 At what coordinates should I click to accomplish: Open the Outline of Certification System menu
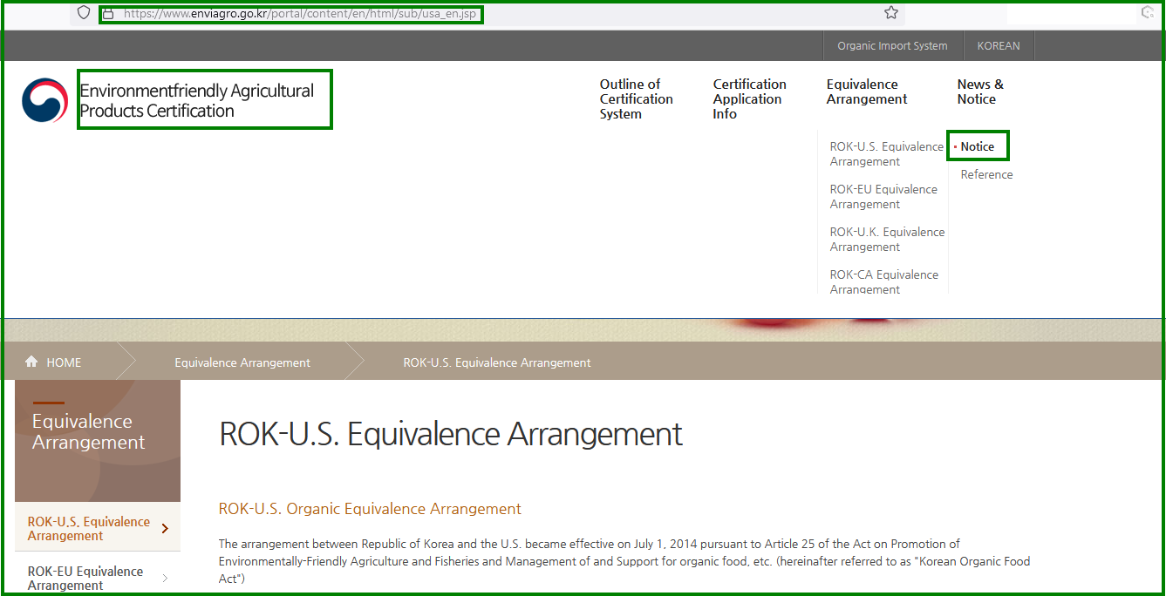coord(636,99)
